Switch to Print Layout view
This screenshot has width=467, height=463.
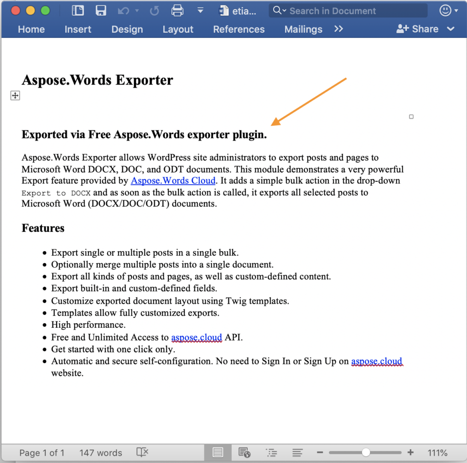coord(218,452)
